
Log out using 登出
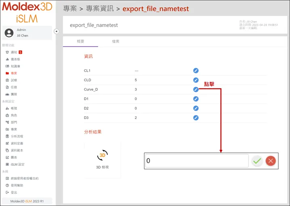tap(11, 192)
